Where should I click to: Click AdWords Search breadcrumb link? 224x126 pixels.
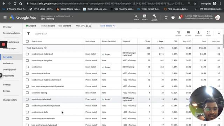63,16
